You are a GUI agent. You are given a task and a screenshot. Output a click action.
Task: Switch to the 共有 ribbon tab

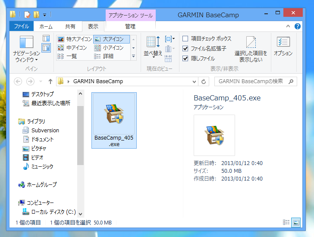[x=70, y=26]
